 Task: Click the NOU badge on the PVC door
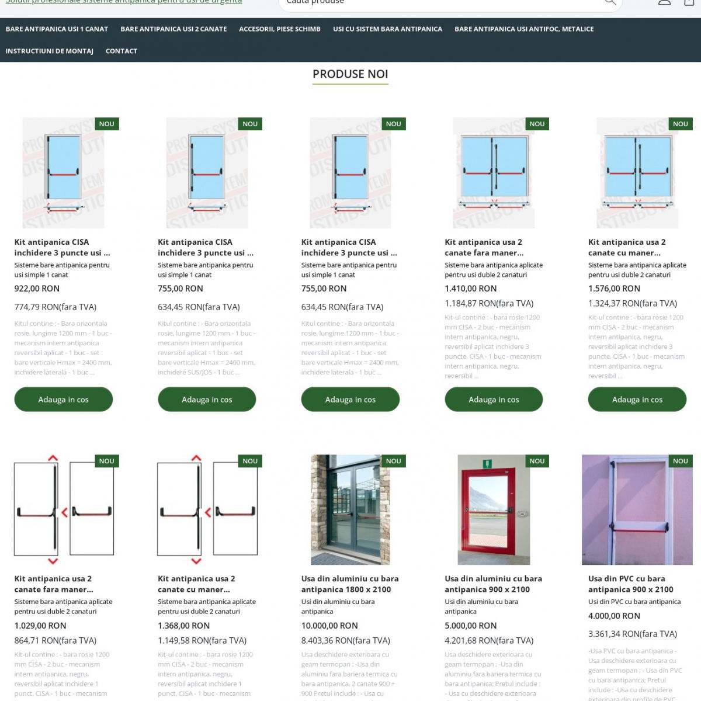click(x=681, y=461)
